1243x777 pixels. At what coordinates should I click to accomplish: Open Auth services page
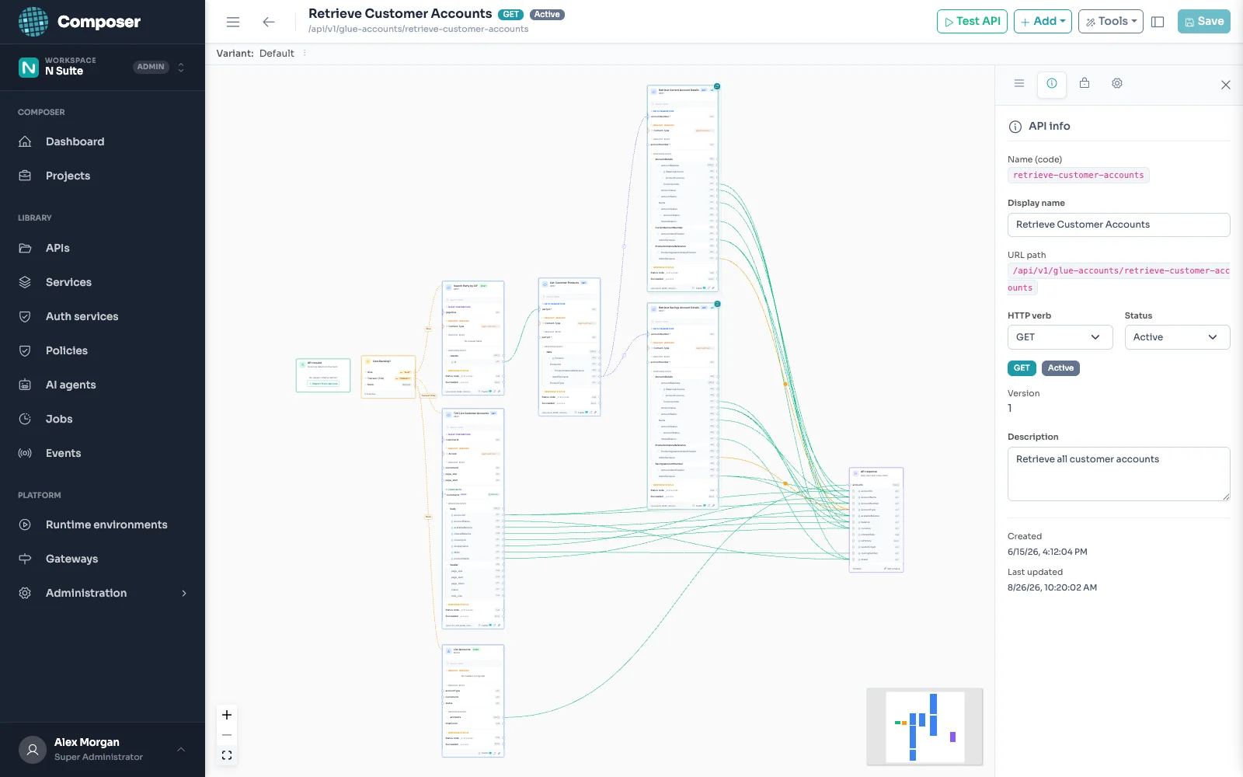pyautogui.click(x=82, y=316)
